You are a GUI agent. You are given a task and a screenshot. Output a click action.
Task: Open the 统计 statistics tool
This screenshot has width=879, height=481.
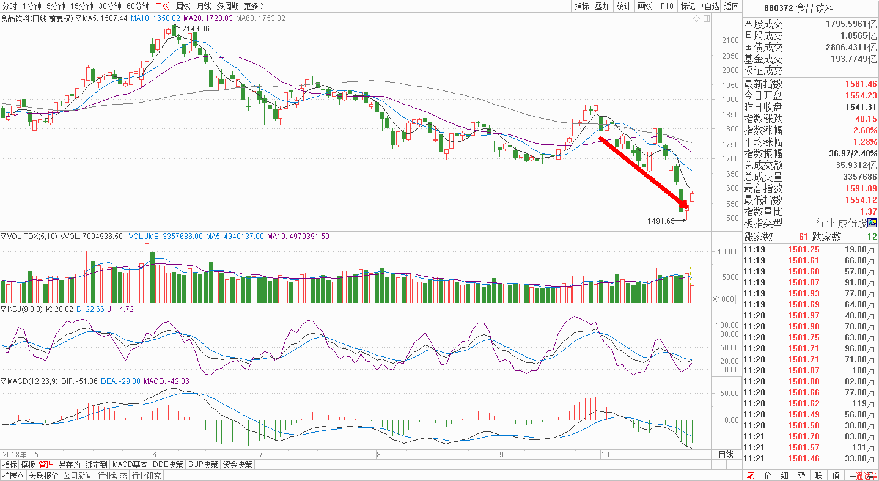point(623,6)
